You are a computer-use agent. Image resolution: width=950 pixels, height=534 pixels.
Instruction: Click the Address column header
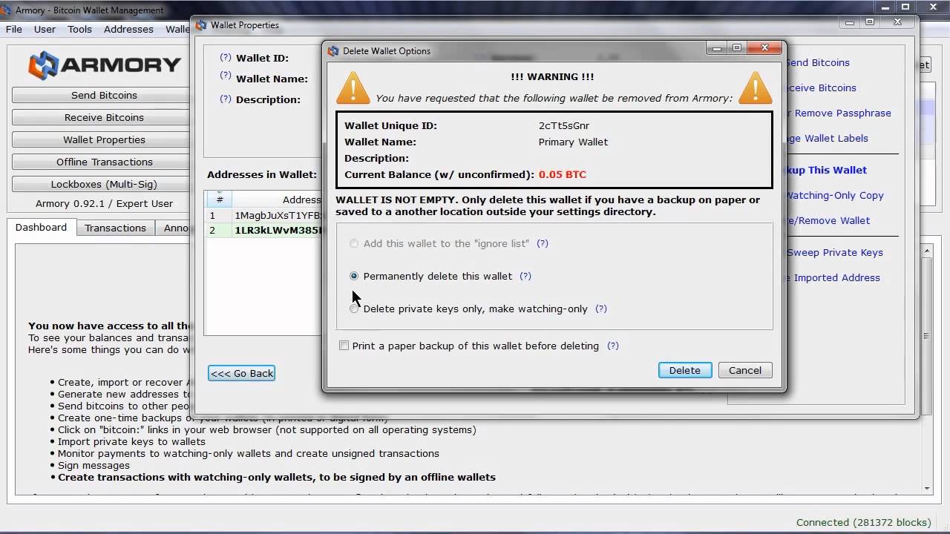coord(278,199)
